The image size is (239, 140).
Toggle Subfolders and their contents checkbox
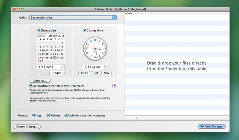65,115
